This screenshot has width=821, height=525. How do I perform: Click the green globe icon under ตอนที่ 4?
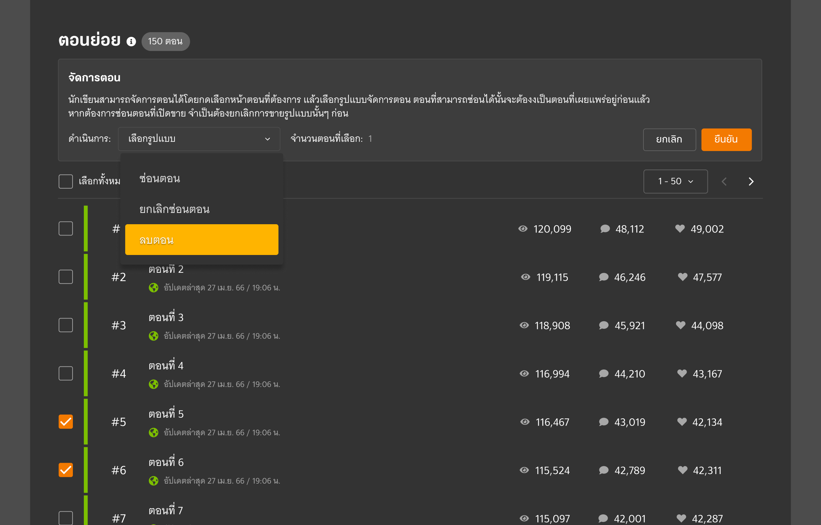(x=154, y=384)
